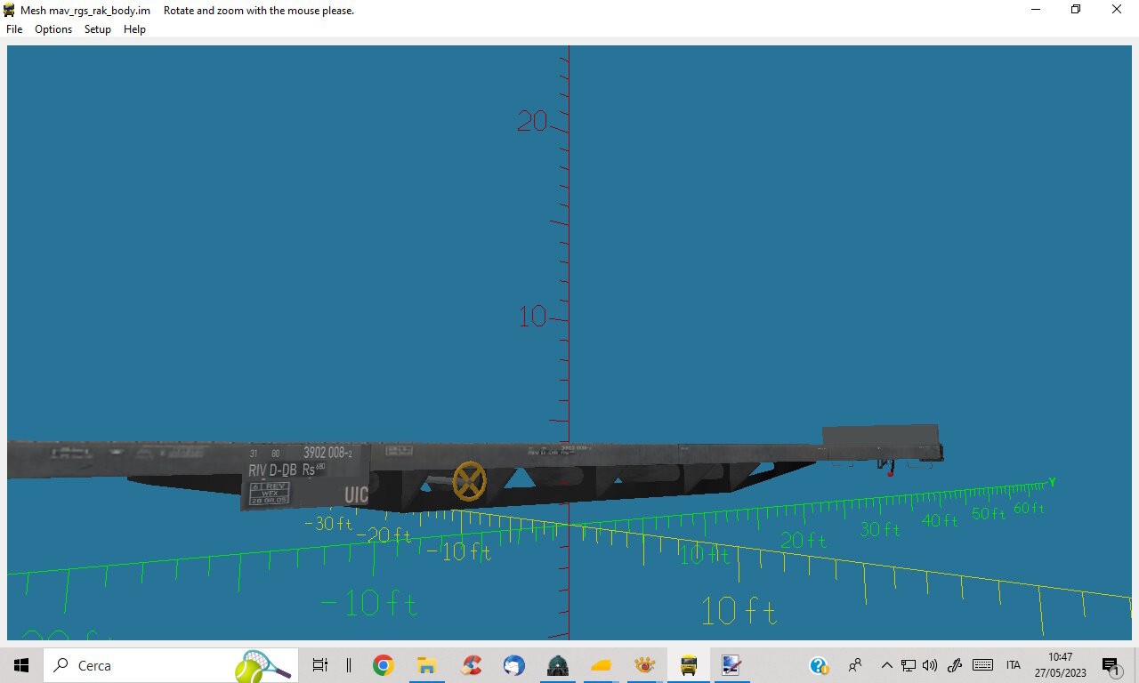Open the Setup menu
Image resolution: width=1139 pixels, height=683 pixels.
98,29
